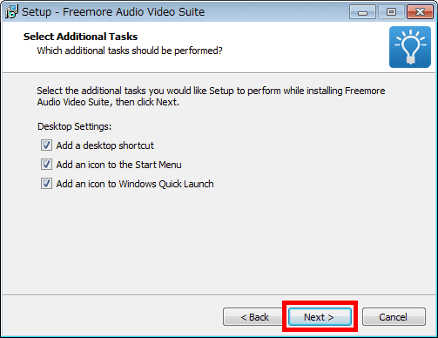Click the Add a desktop shortcut text label
The image size is (438, 338).
105,145
